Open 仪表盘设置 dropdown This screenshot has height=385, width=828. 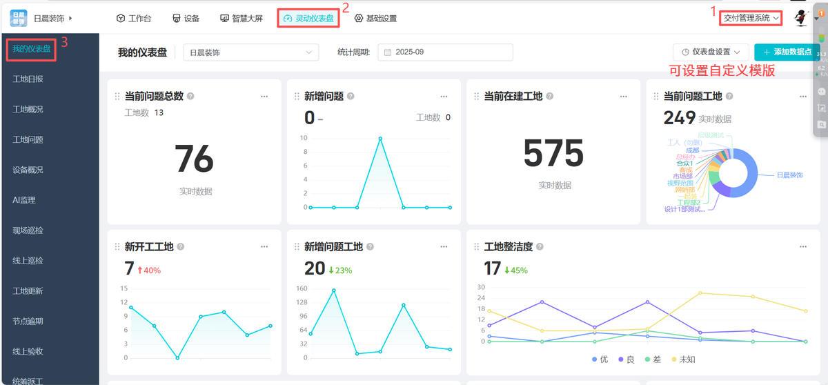tap(711, 52)
